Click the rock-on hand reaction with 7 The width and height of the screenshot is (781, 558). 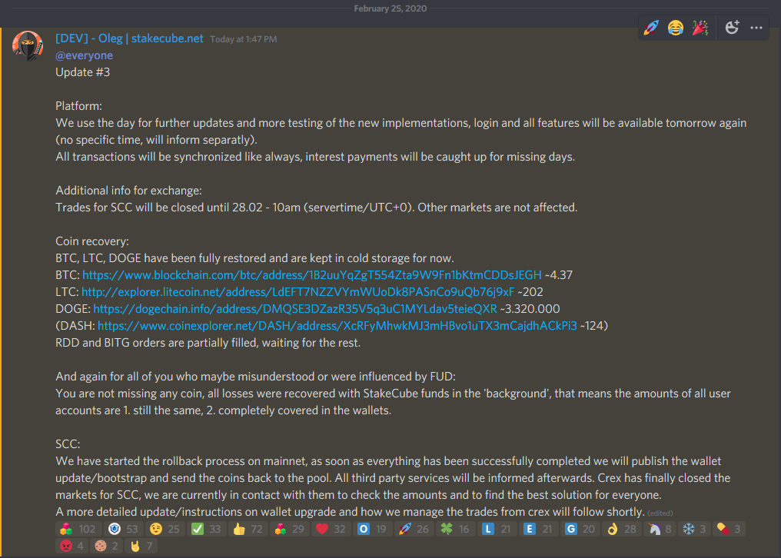[x=141, y=546]
